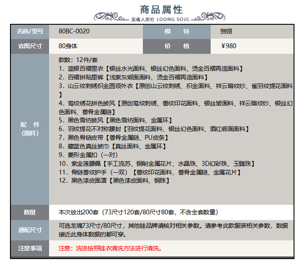
Task: Click the 商品属性 heading
Action: 161,10
